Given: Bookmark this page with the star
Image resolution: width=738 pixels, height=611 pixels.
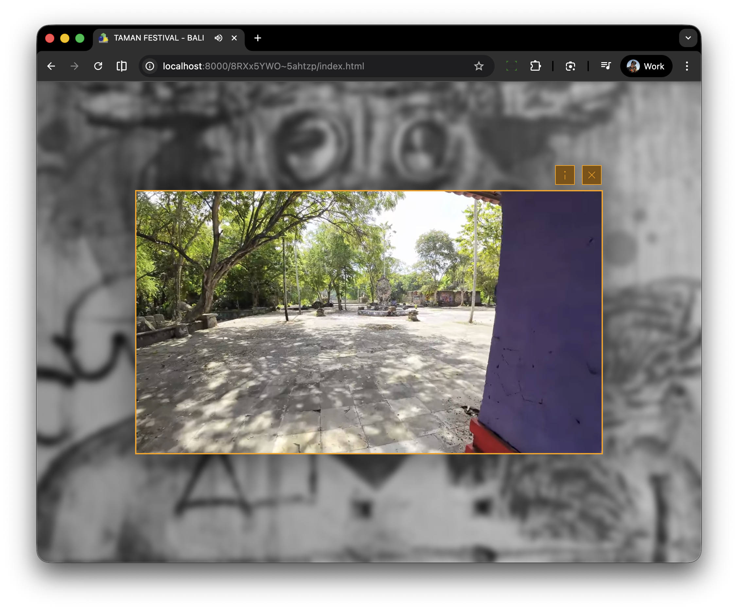Looking at the screenshot, I should point(479,66).
